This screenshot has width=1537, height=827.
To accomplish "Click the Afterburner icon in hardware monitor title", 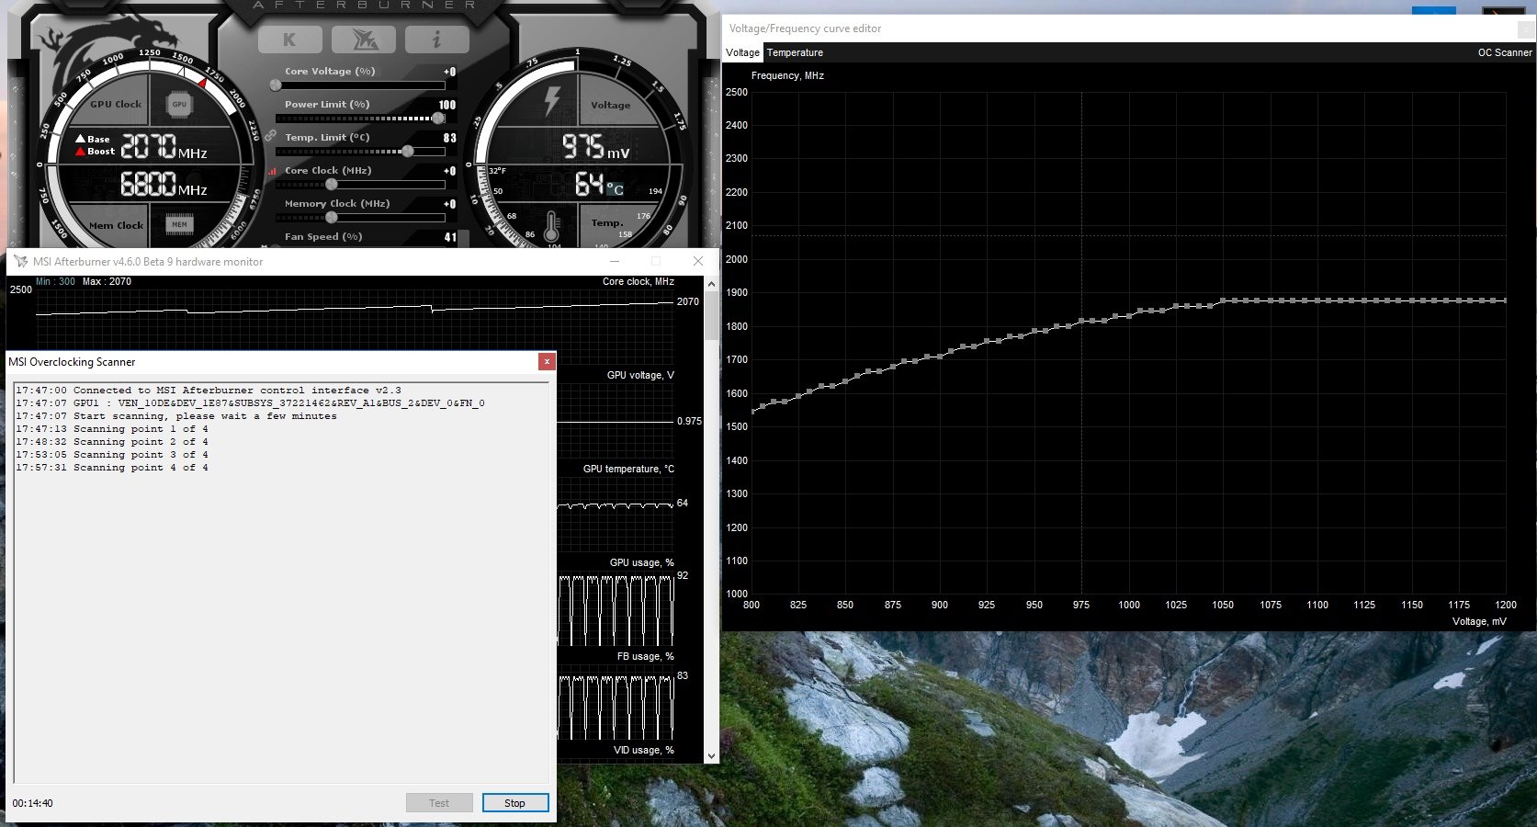I will (20, 262).
